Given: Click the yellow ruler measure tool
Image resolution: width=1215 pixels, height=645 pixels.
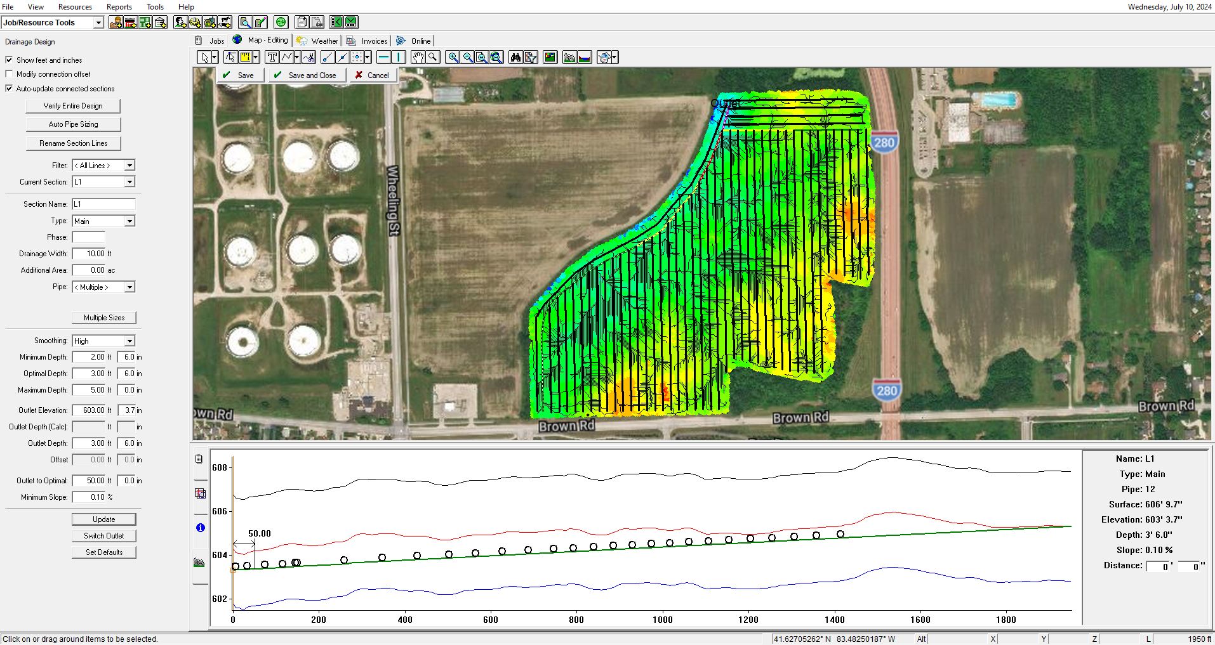Looking at the screenshot, I should tap(246, 58).
